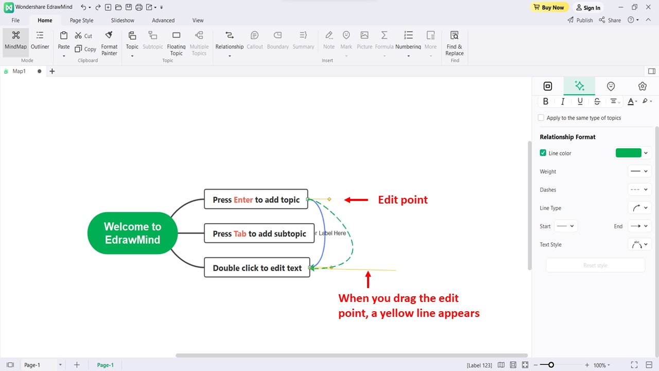
Task: Select the Welcome to EdrawMind node
Action: [132, 233]
